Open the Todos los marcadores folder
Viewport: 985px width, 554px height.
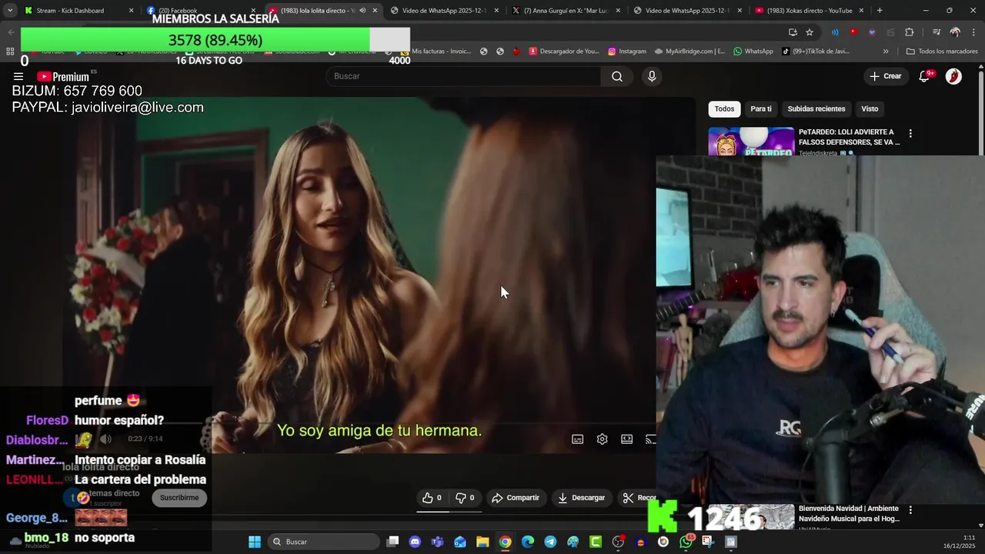coord(942,52)
